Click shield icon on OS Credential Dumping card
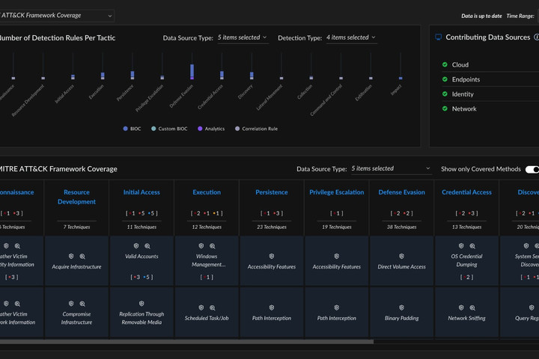This screenshot has width=539, height=359. (x=461, y=246)
